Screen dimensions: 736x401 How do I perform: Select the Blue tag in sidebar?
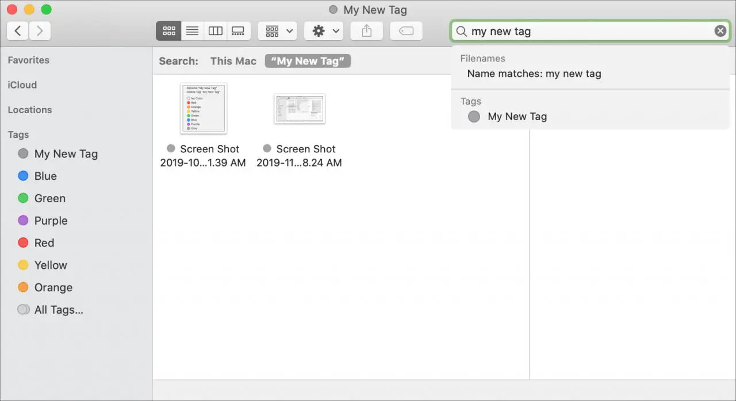click(x=45, y=176)
